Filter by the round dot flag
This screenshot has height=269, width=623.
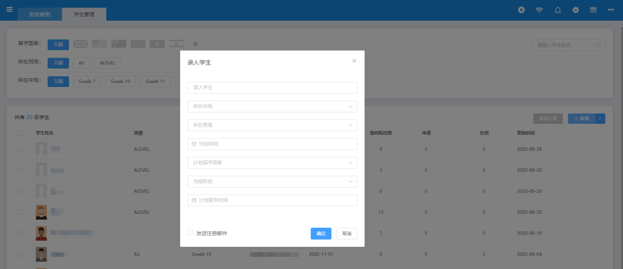click(x=196, y=44)
